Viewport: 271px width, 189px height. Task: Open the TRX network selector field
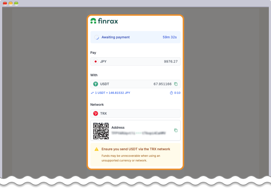pos(135,113)
